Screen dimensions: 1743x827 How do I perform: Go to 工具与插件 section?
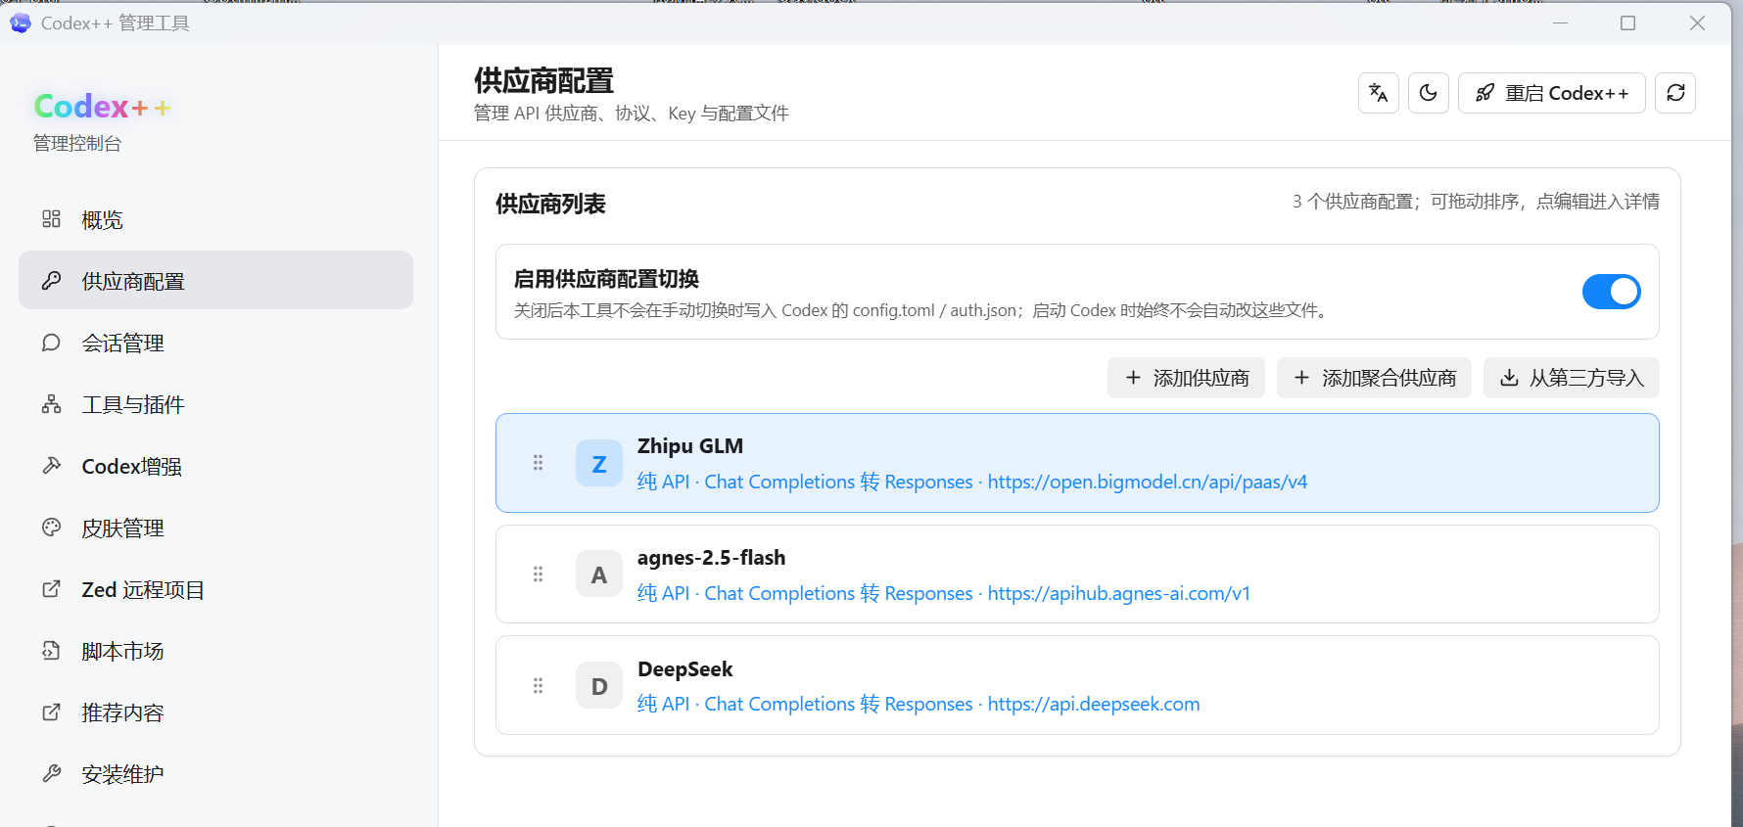215,404
